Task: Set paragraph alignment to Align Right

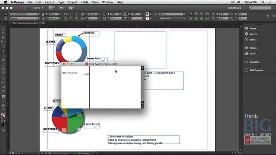Action: (x=201, y=14)
